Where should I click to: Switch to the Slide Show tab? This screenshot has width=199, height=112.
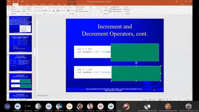pyautogui.click(x=51, y=4)
